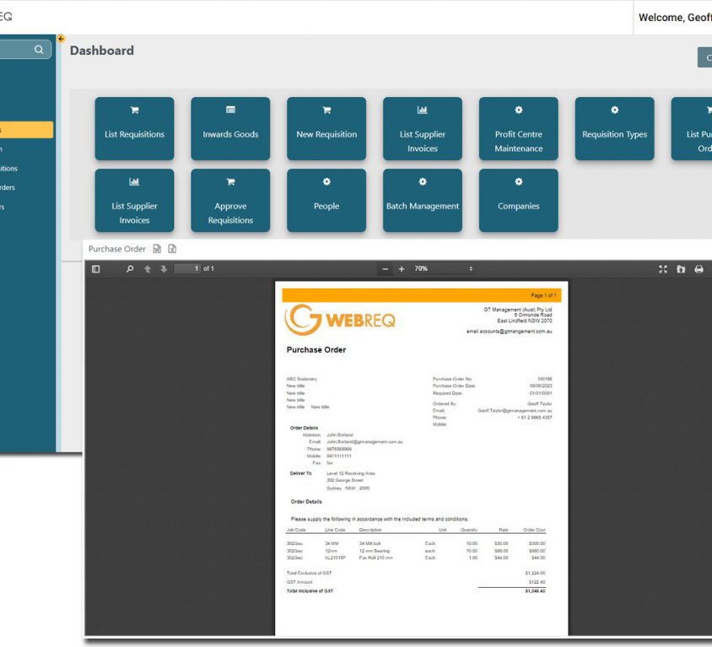Open the Approve Requisitions tile
The image size is (712, 647).
[230, 200]
